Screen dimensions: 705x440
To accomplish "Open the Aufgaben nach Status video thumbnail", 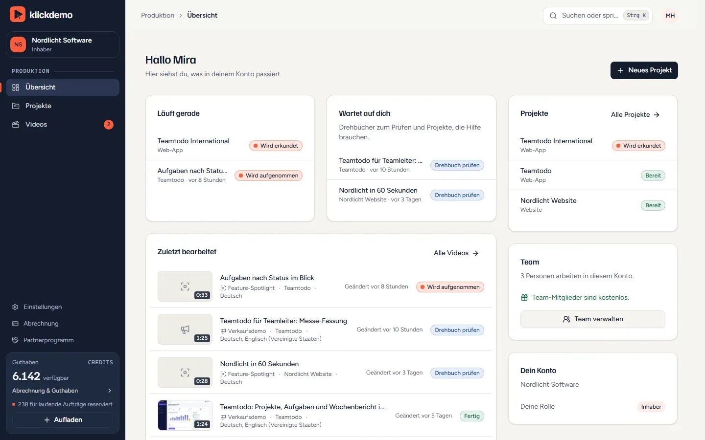I will 185,286.
